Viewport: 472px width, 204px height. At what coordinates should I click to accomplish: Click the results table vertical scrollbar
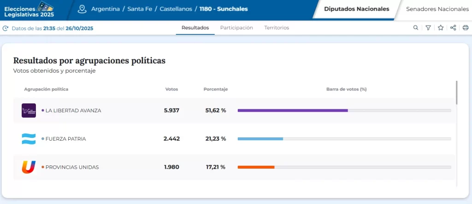point(457,92)
